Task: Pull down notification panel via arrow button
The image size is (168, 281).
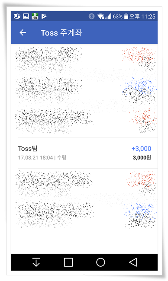Action: [x=36, y=262]
